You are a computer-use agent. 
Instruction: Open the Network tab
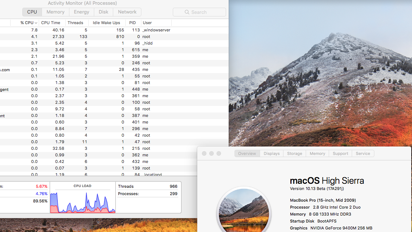pyautogui.click(x=127, y=12)
